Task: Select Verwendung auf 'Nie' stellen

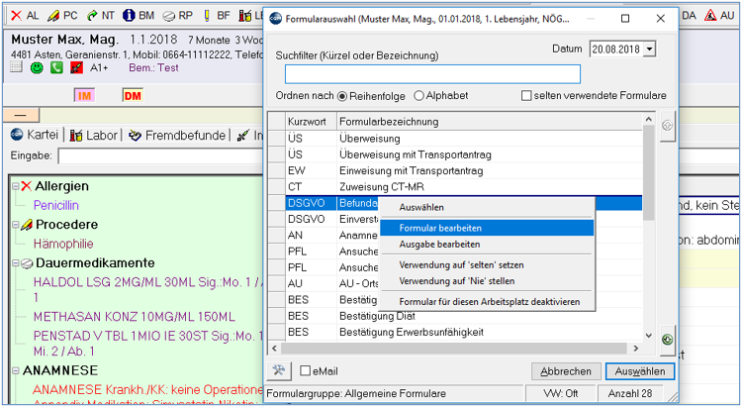Action: point(487,281)
